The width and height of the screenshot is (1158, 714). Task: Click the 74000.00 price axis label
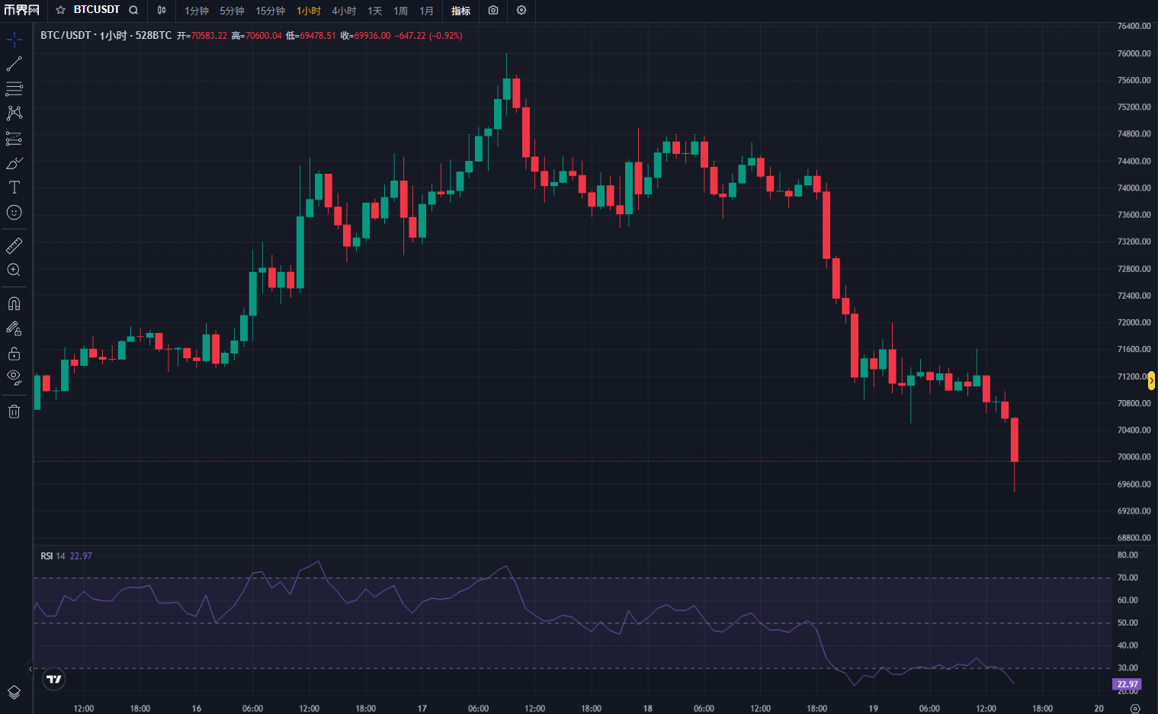(x=1134, y=188)
